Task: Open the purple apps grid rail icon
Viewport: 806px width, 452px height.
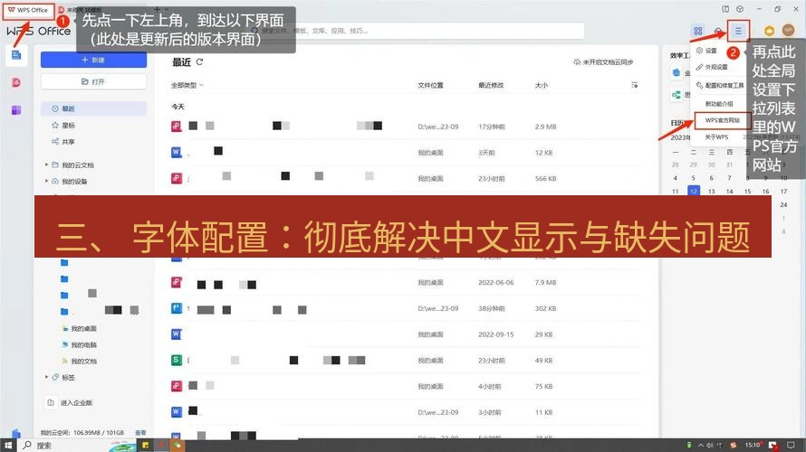Action: coord(16,110)
